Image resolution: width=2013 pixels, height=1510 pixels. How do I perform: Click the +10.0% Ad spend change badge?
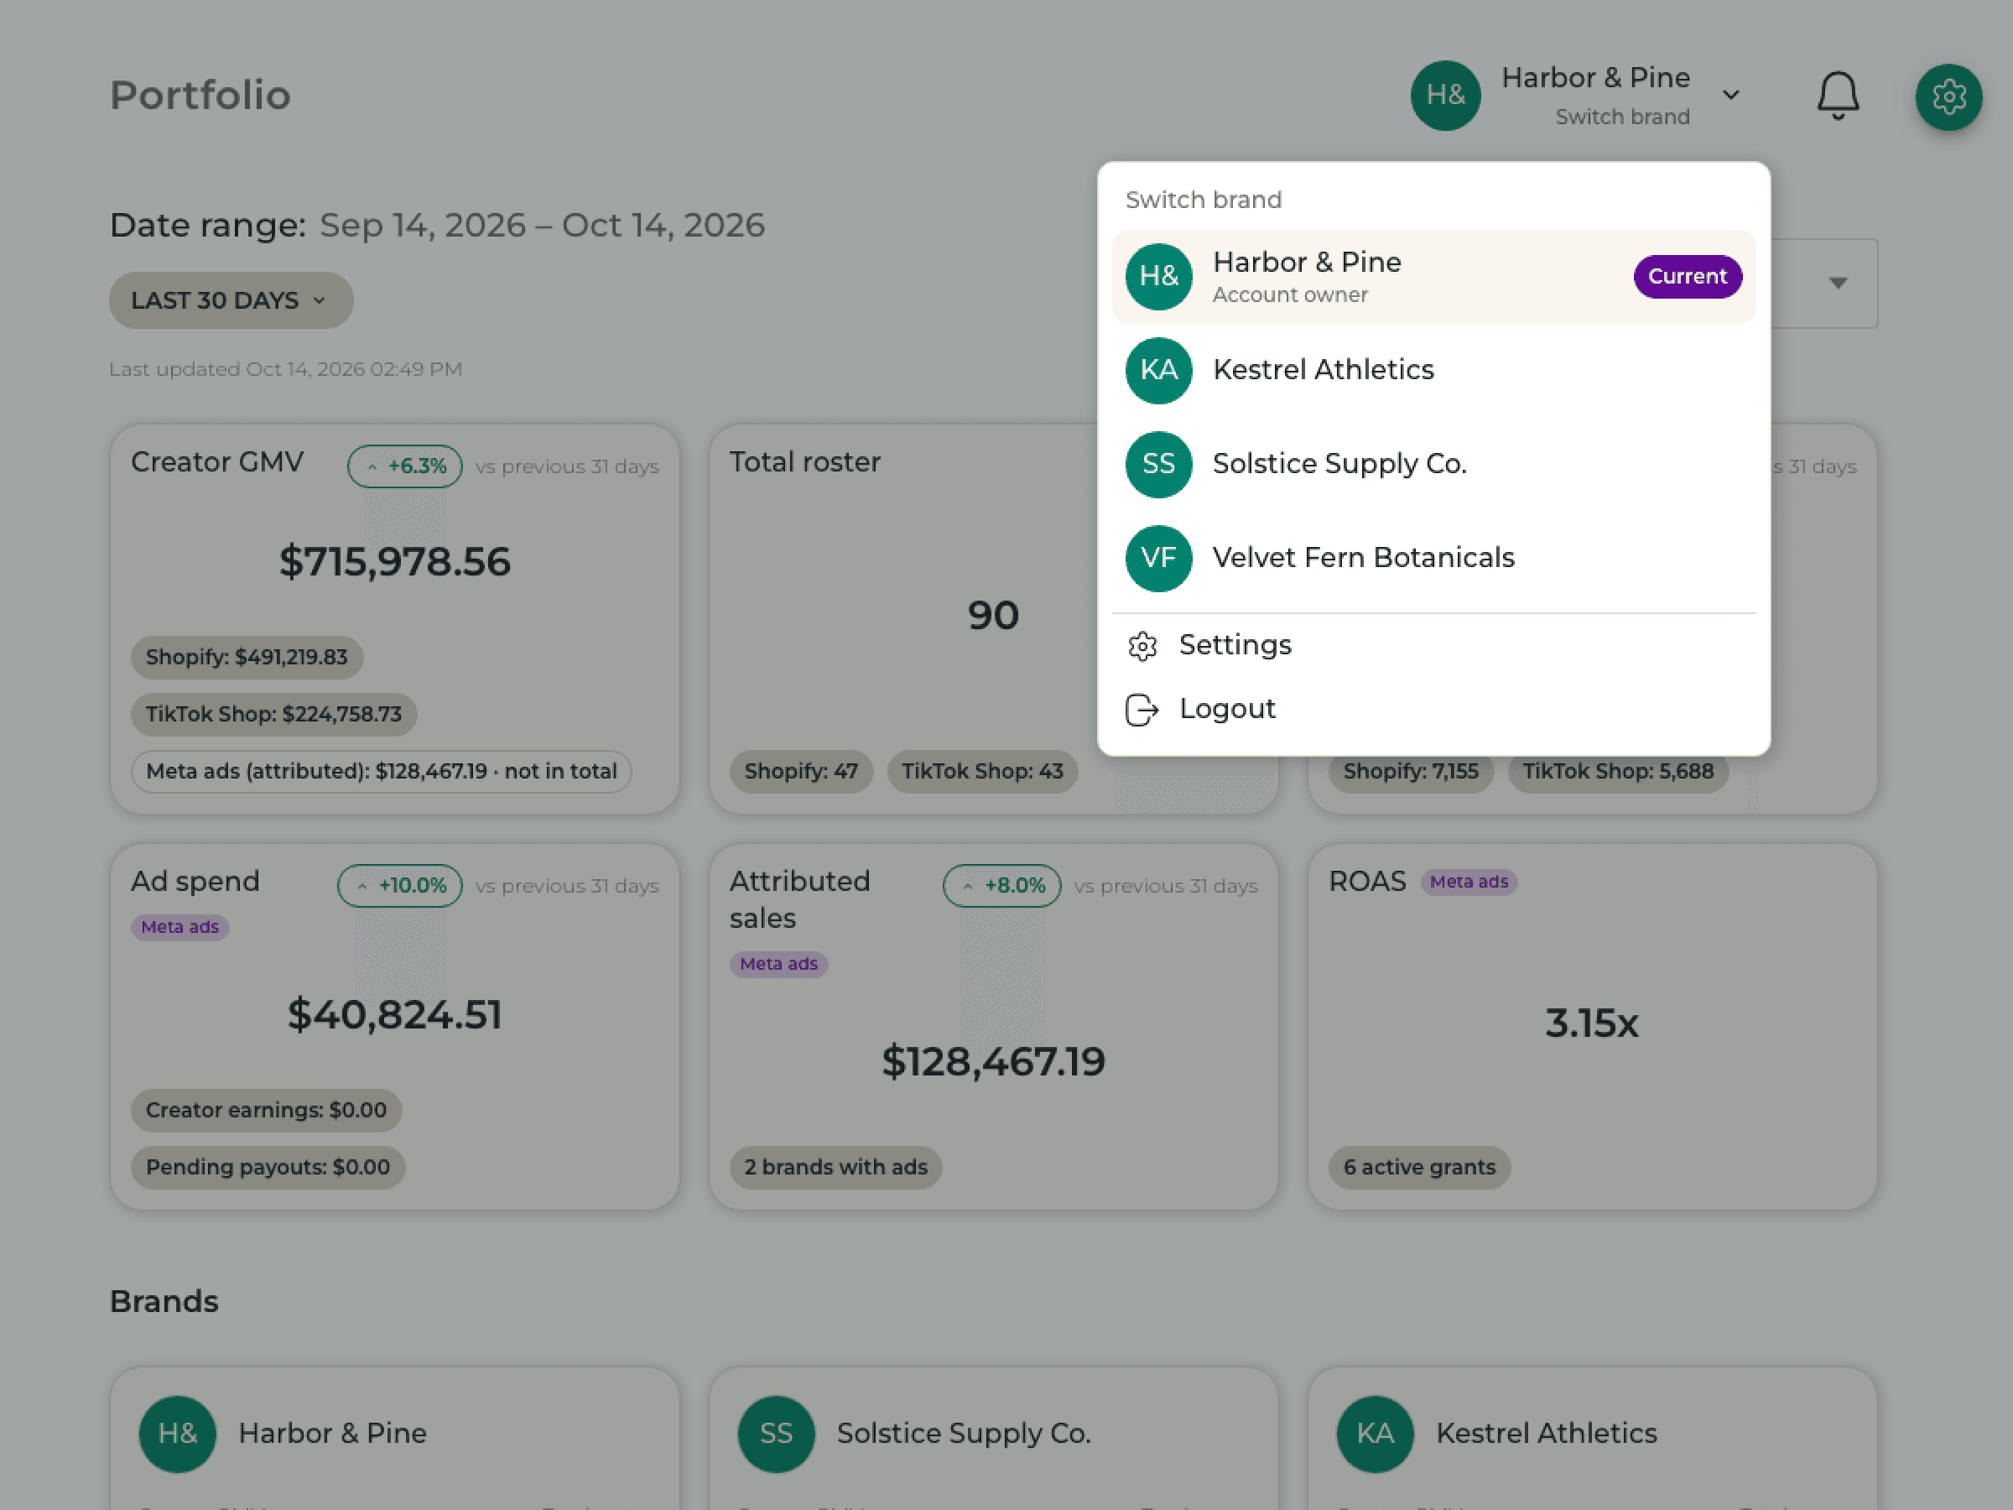click(x=399, y=886)
